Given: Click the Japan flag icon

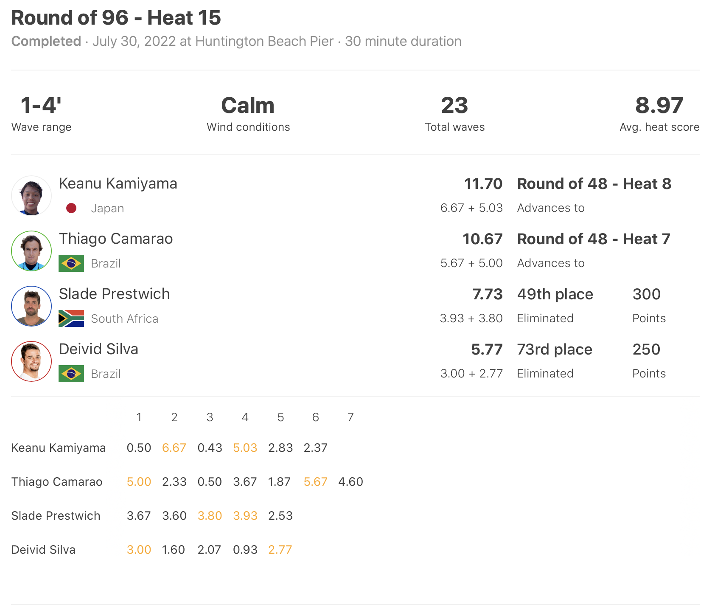Looking at the screenshot, I should click(71, 208).
